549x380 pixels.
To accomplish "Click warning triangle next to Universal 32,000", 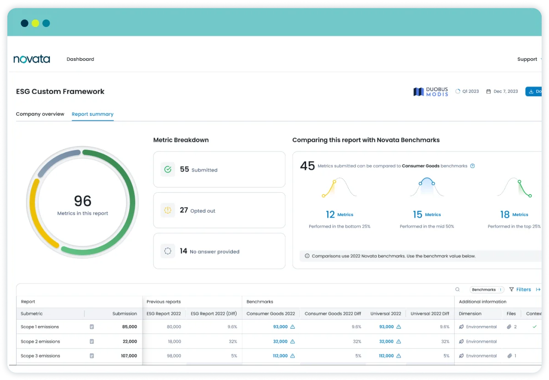I will pos(398,342).
